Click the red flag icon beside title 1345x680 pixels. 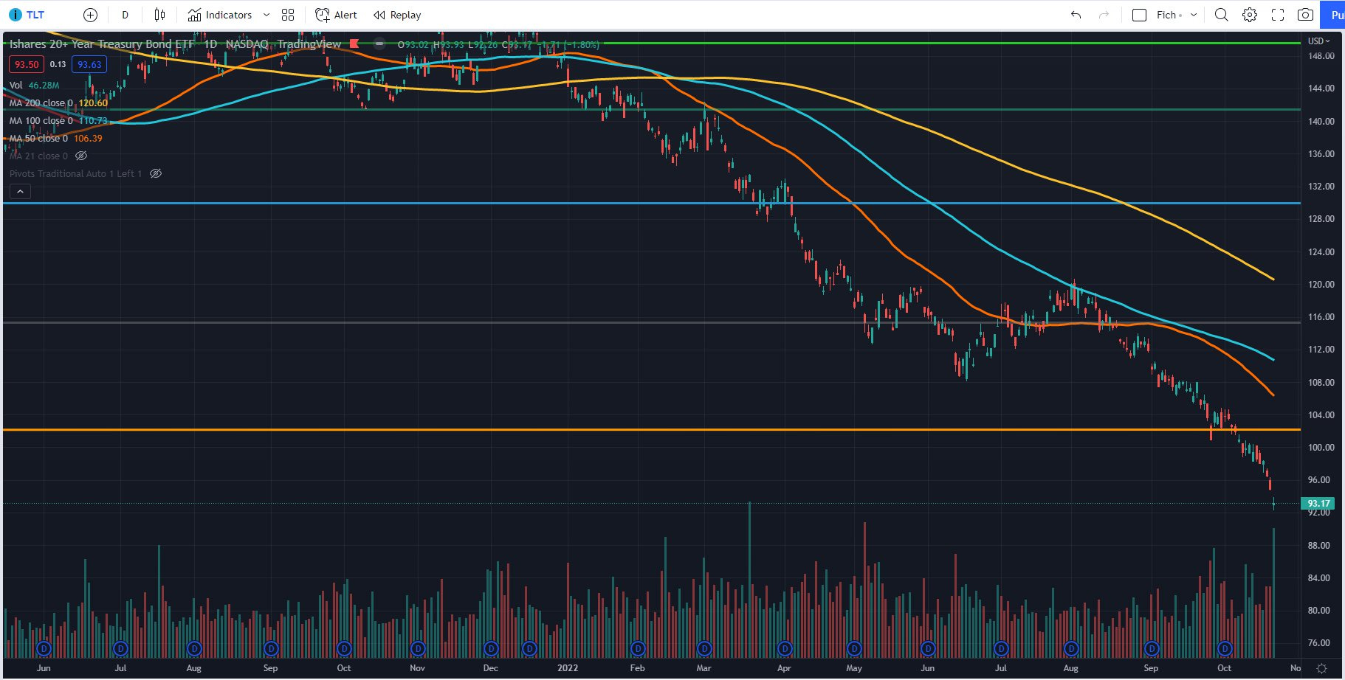tap(354, 44)
